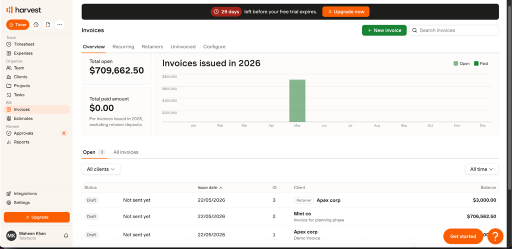Select the All invoices tab
The width and height of the screenshot is (512, 249).
click(x=125, y=152)
